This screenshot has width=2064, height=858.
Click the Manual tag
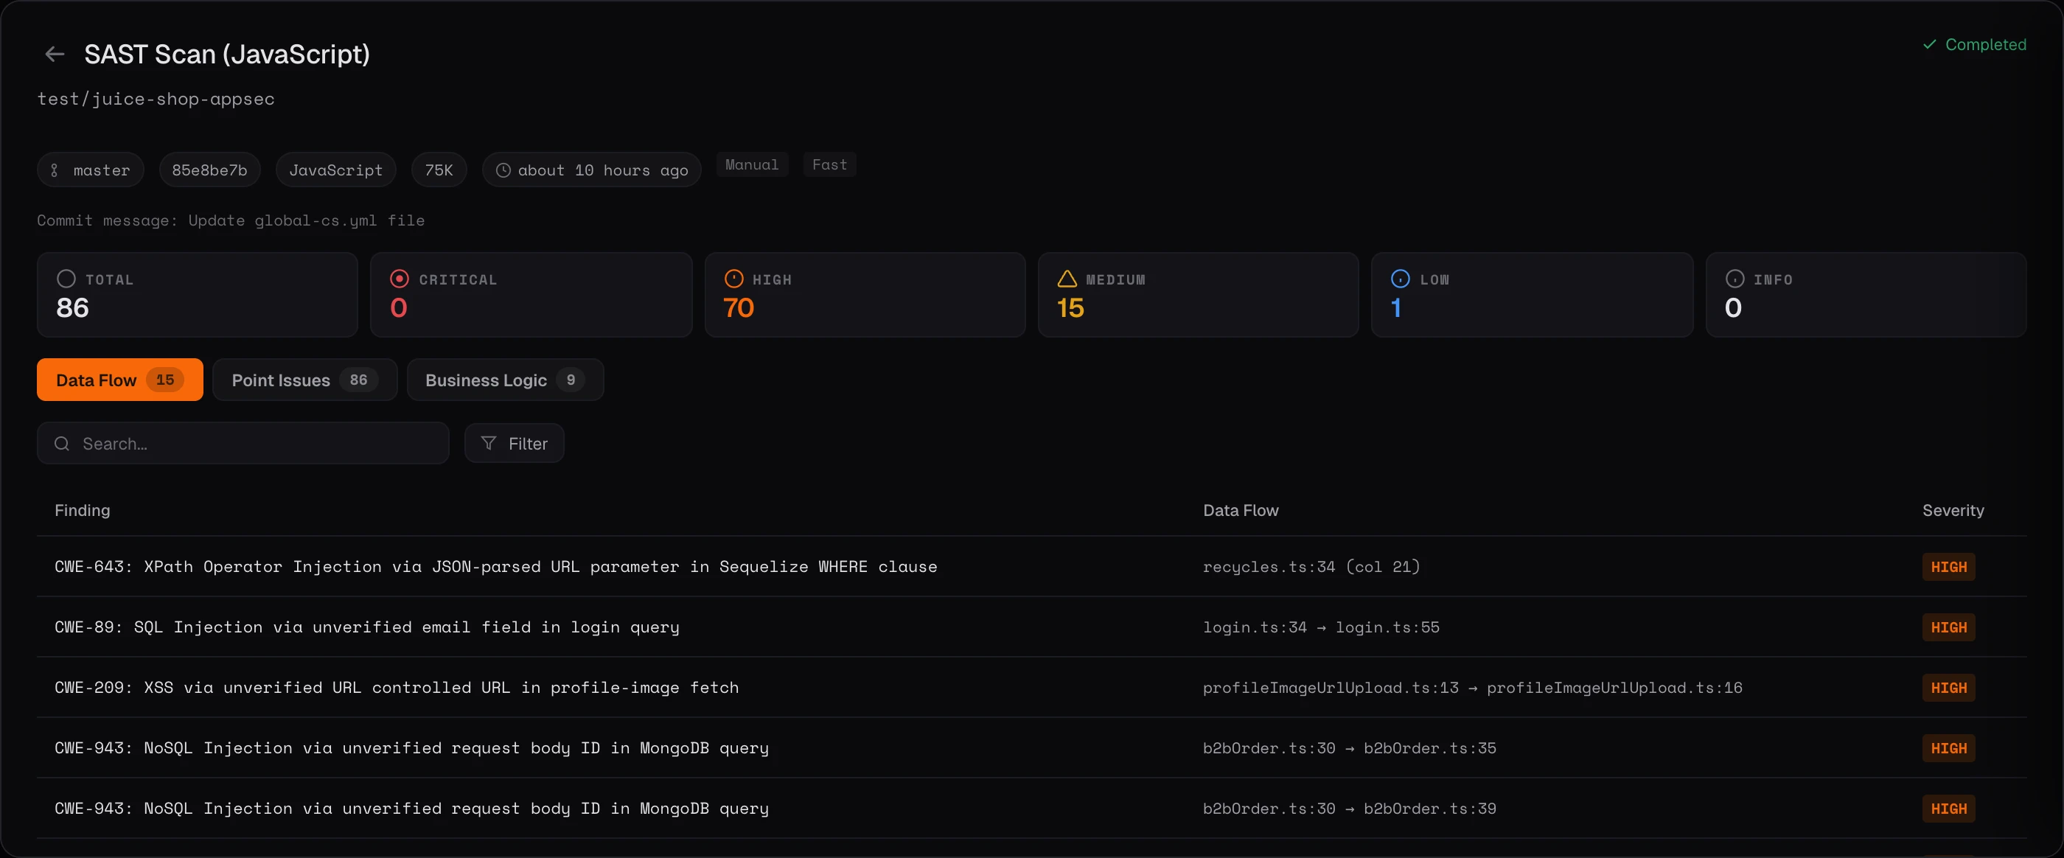tap(752, 164)
